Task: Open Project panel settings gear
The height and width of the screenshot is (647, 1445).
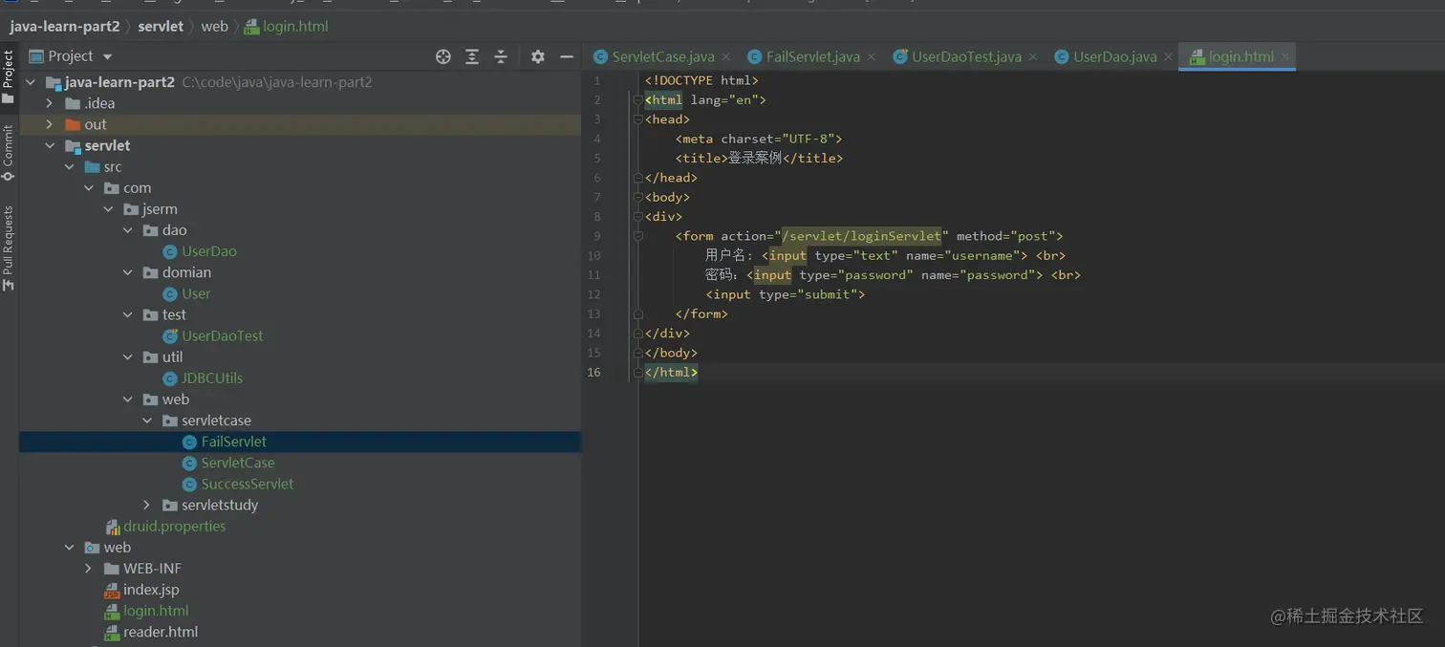Action: pyautogui.click(x=538, y=56)
